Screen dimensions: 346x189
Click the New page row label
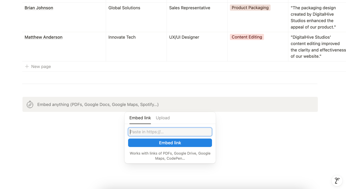click(41, 66)
